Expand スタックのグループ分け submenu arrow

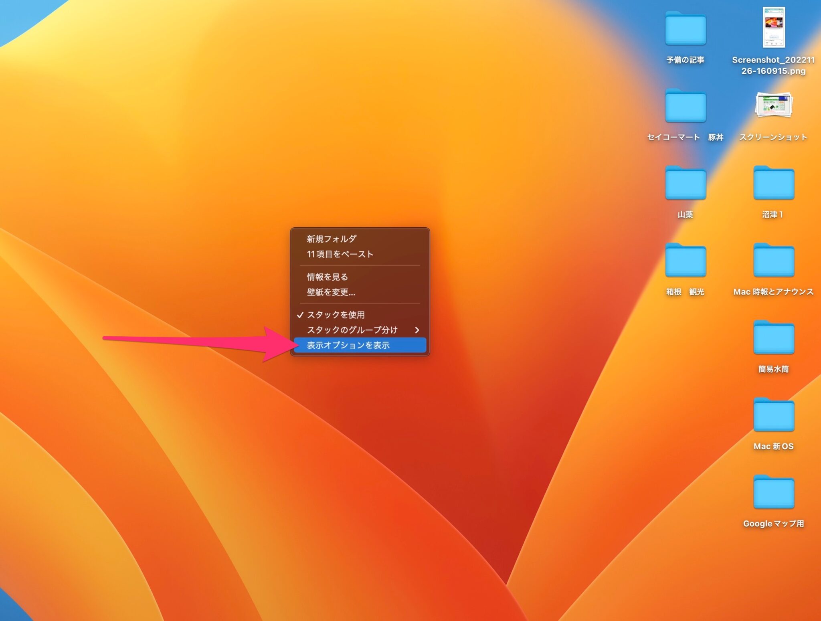417,330
